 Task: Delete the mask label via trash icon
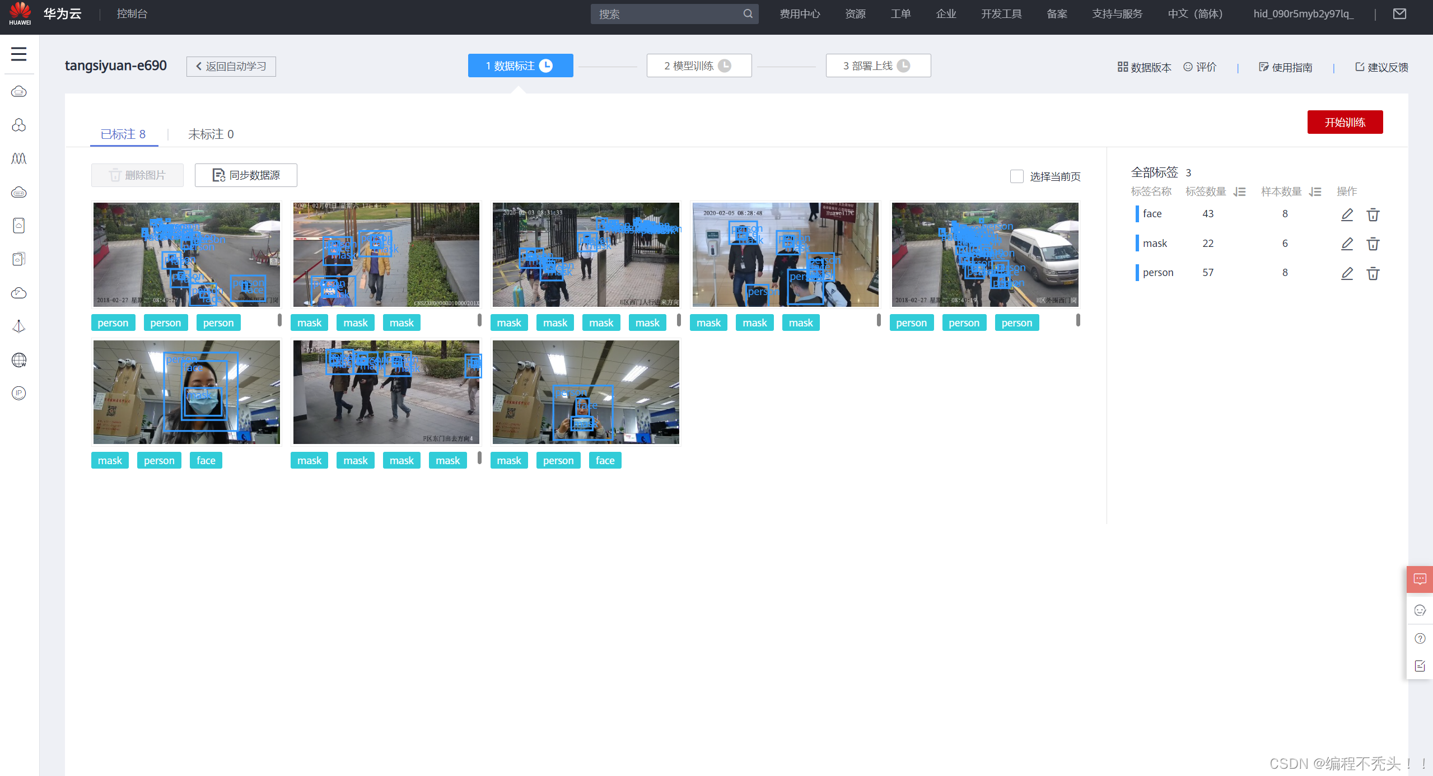(x=1373, y=244)
